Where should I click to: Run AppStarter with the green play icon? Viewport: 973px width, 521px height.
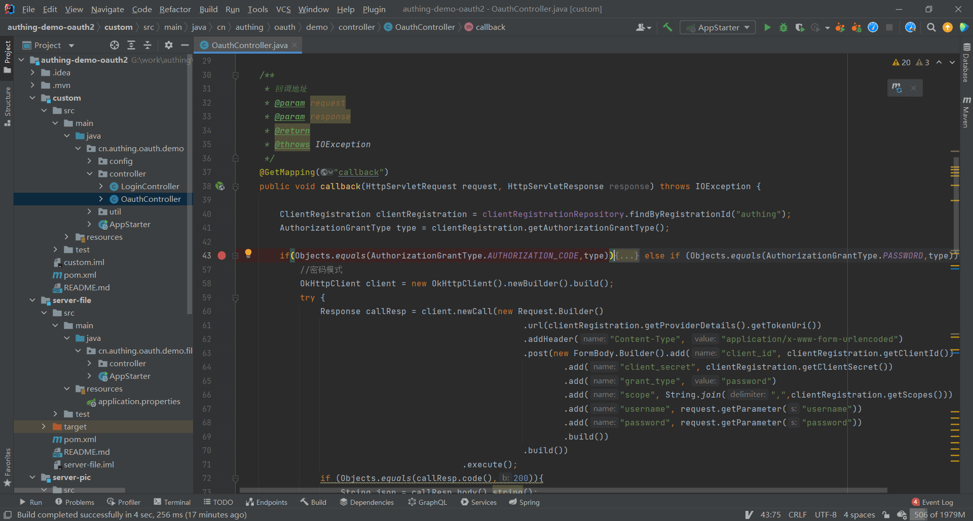(767, 27)
